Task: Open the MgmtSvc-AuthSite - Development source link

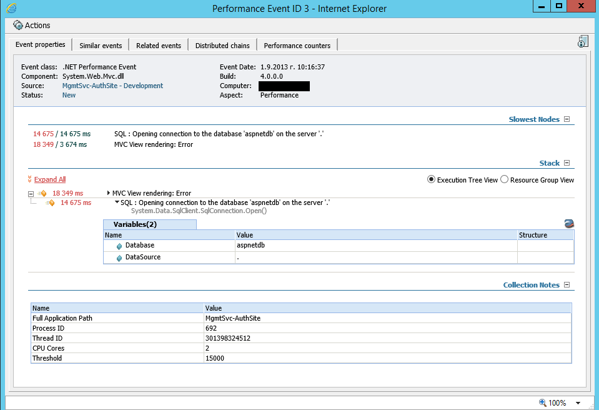Action: coord(112,86)
